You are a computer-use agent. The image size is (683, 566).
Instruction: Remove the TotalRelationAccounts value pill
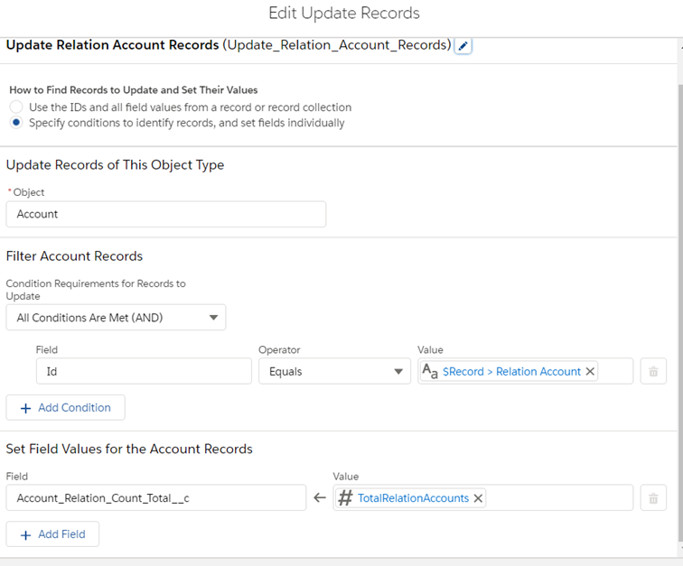(478, 497)
